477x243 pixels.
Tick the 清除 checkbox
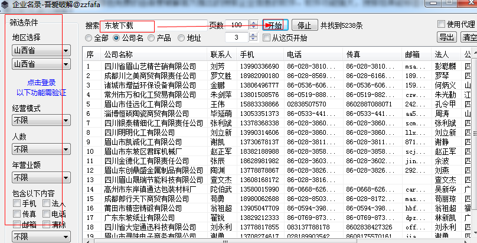46,225
